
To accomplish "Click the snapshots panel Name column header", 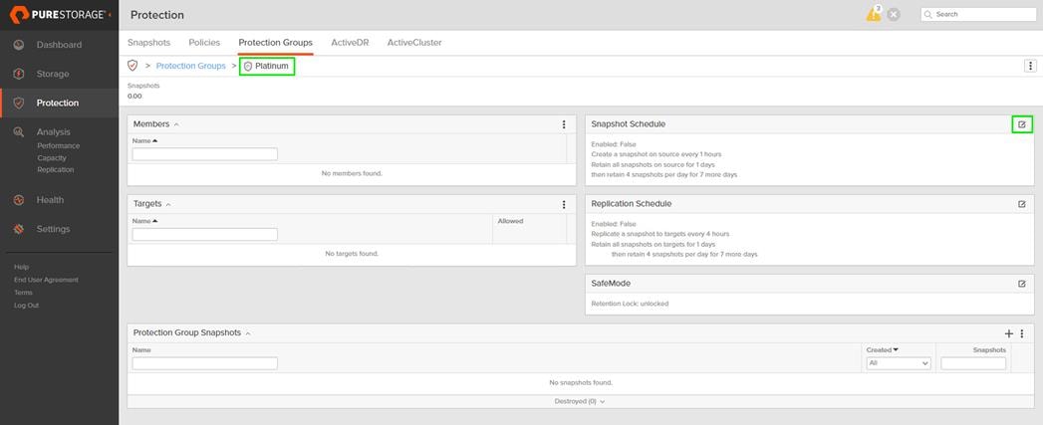I will 141,349.
